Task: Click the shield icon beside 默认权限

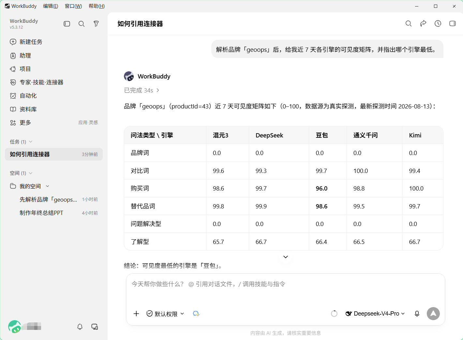Action: [150, 314]
